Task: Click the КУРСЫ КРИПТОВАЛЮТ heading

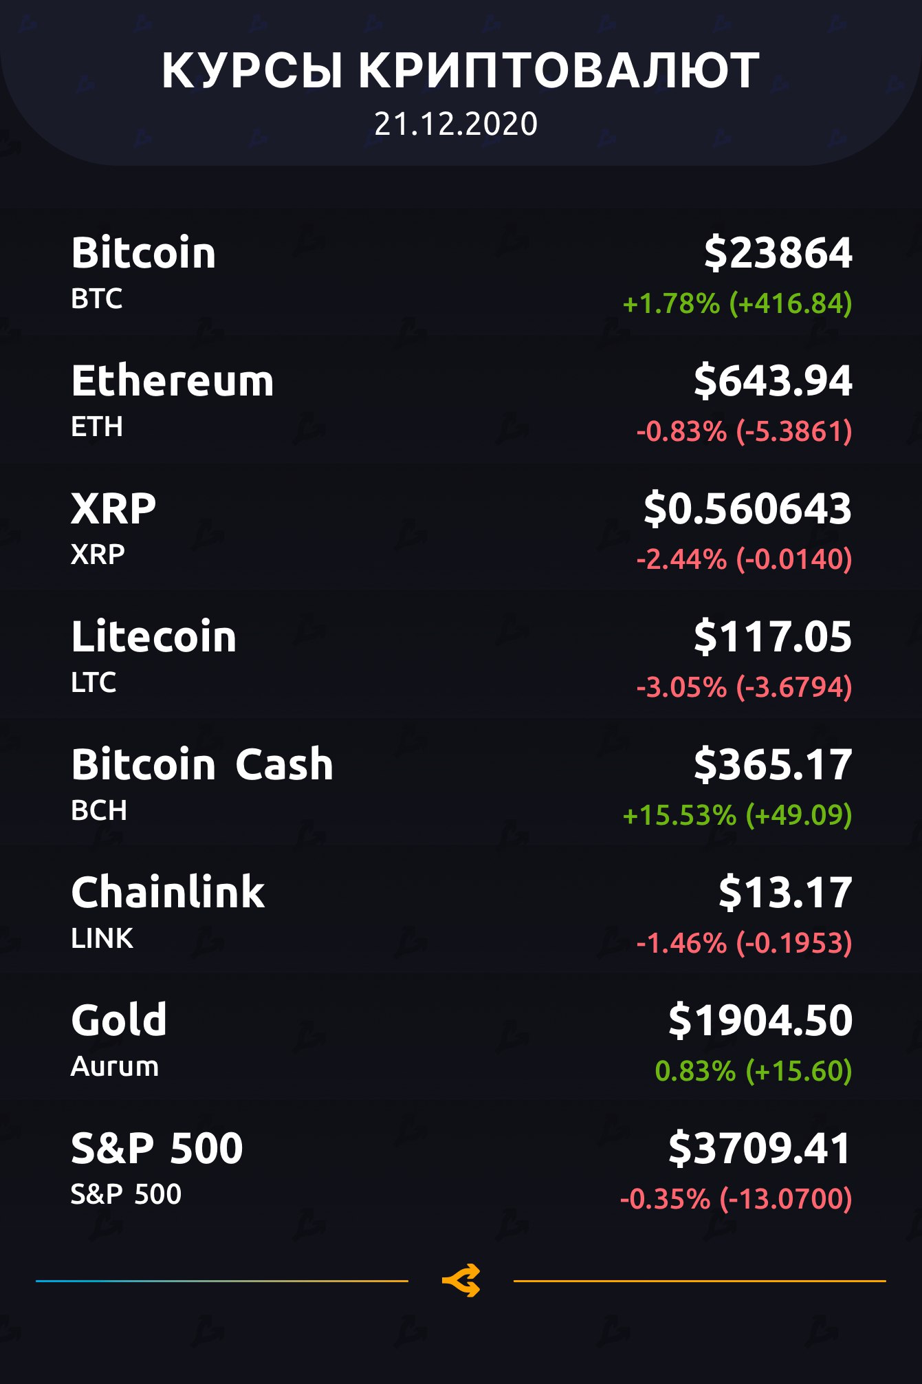Action: (x=461, y=70)
